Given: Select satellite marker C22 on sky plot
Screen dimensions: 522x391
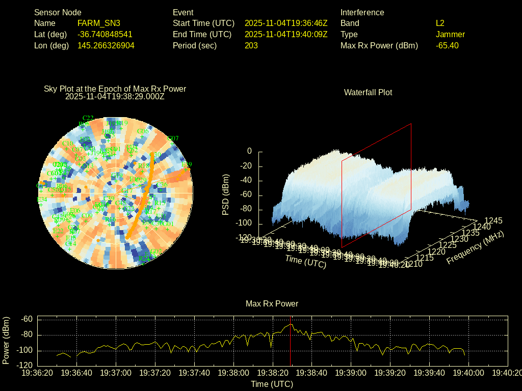Looking at the screenshot, I should (88, 118).
